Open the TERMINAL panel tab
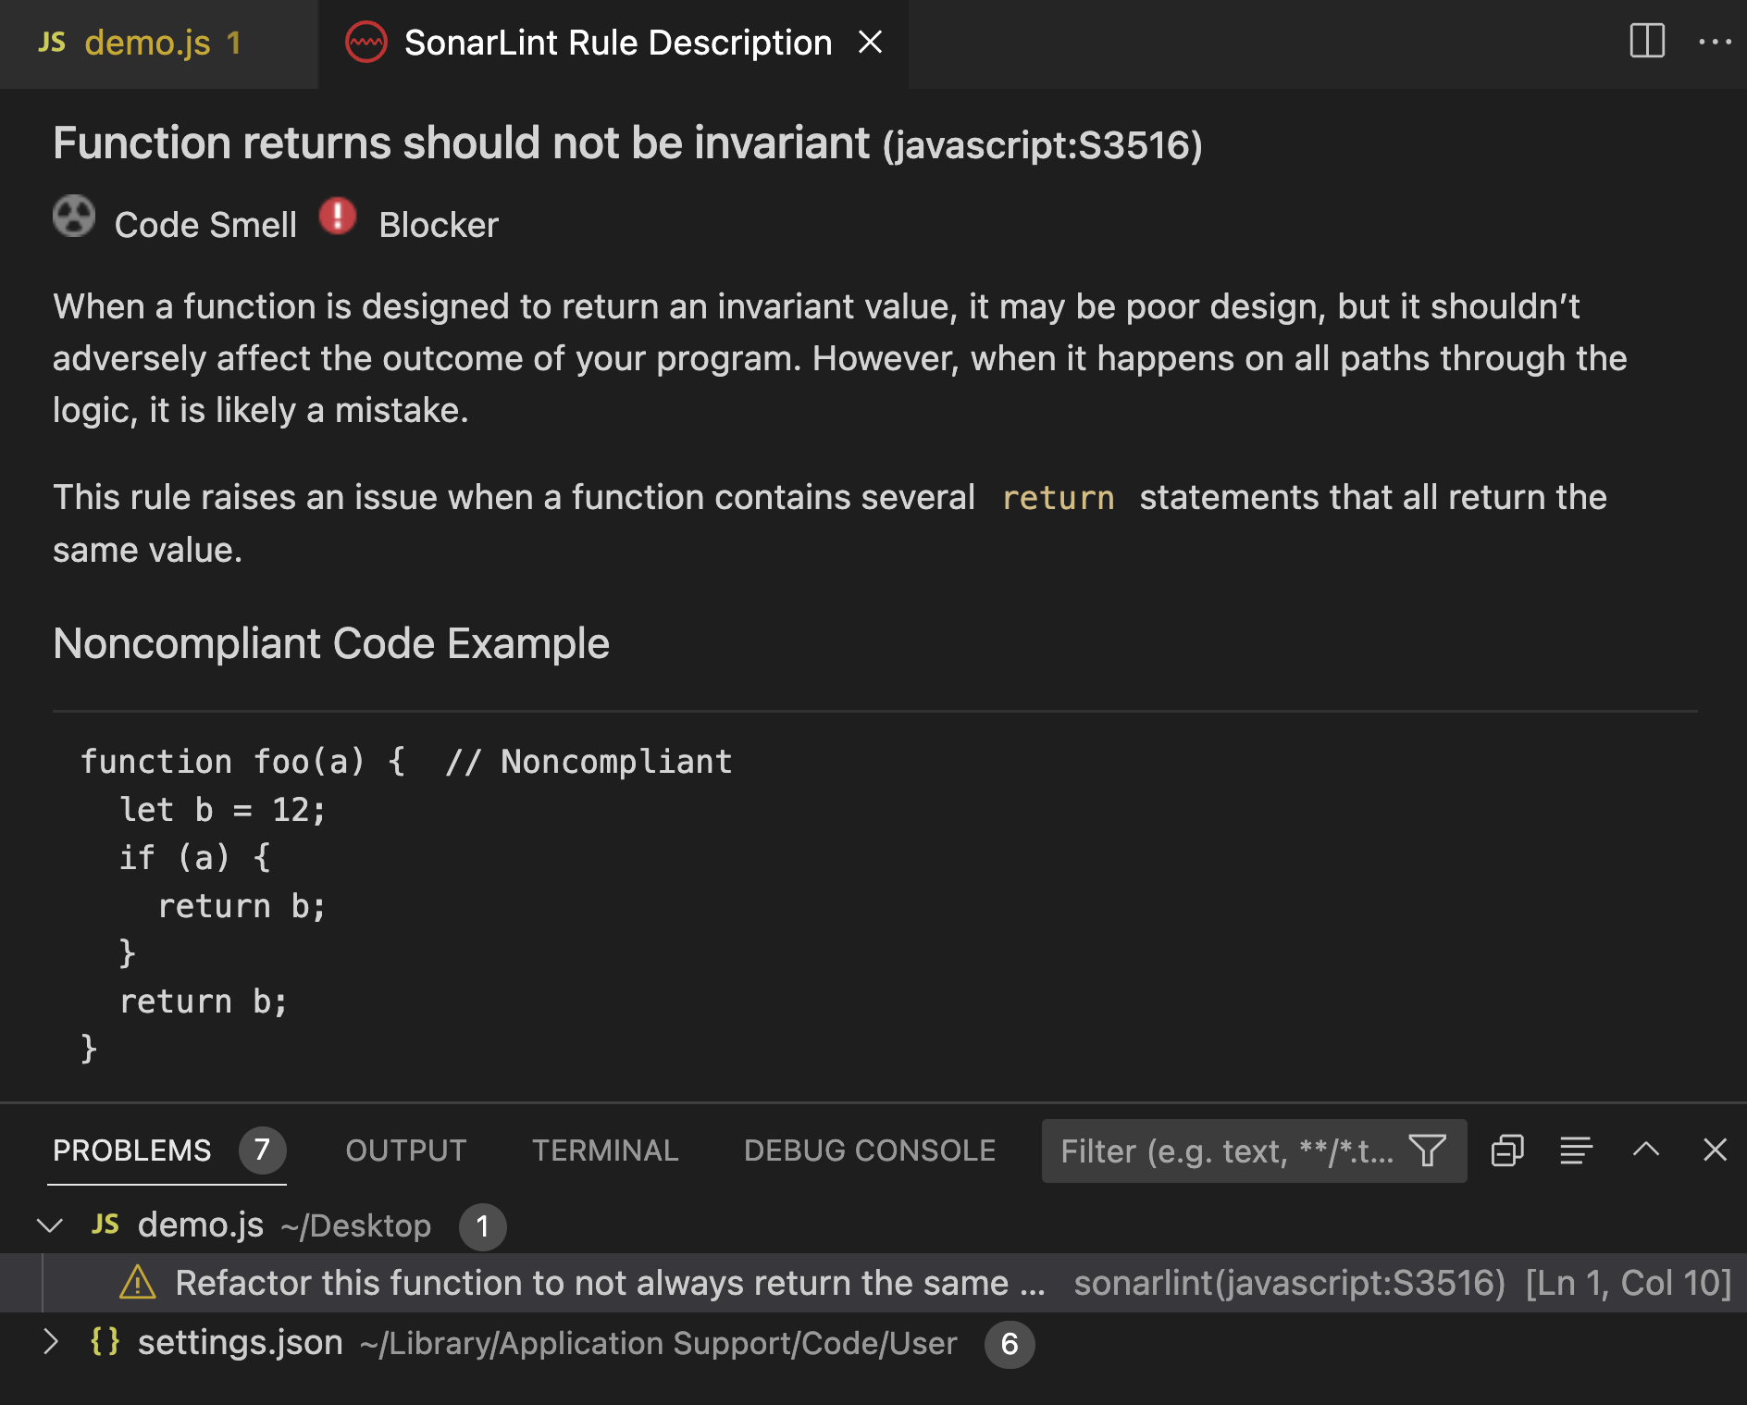1747x1405 pixels. (605, 1150)
